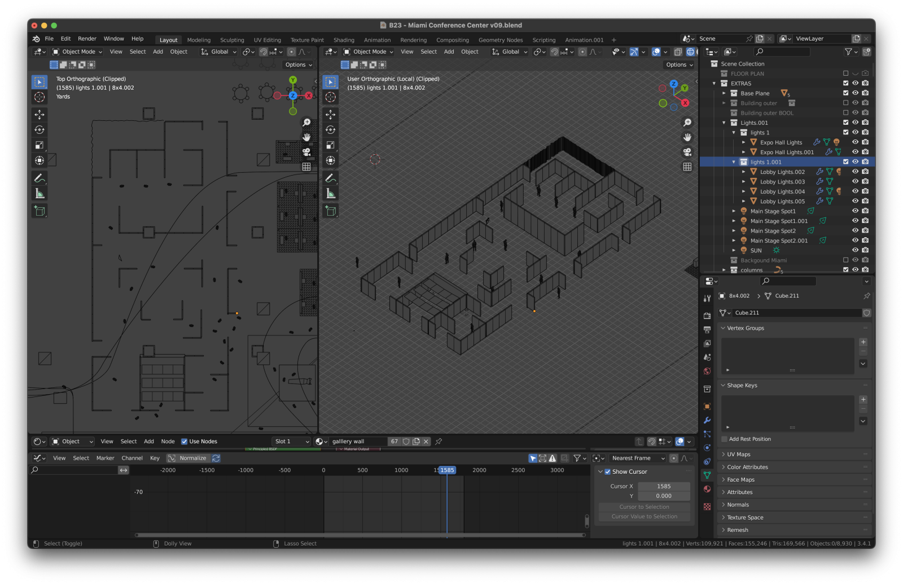Screen dimensions: 903x585
Task: Disable the Show Cursor checkbox
Action: pyautogui.click(x=608, y=472)
